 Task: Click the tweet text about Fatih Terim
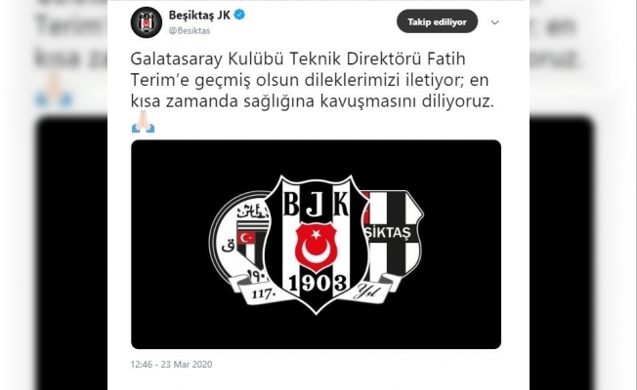(x=312, y=80)
